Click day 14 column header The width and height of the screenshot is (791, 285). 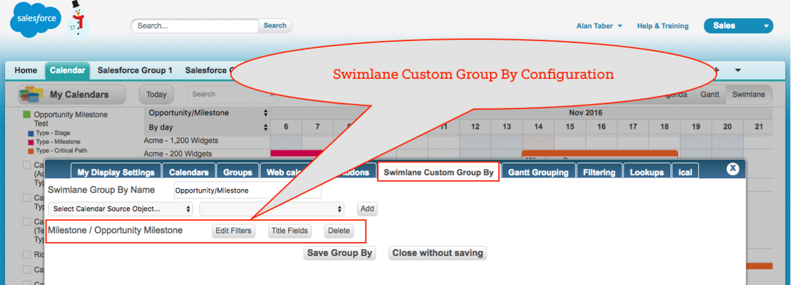click(x=538, y=127)
